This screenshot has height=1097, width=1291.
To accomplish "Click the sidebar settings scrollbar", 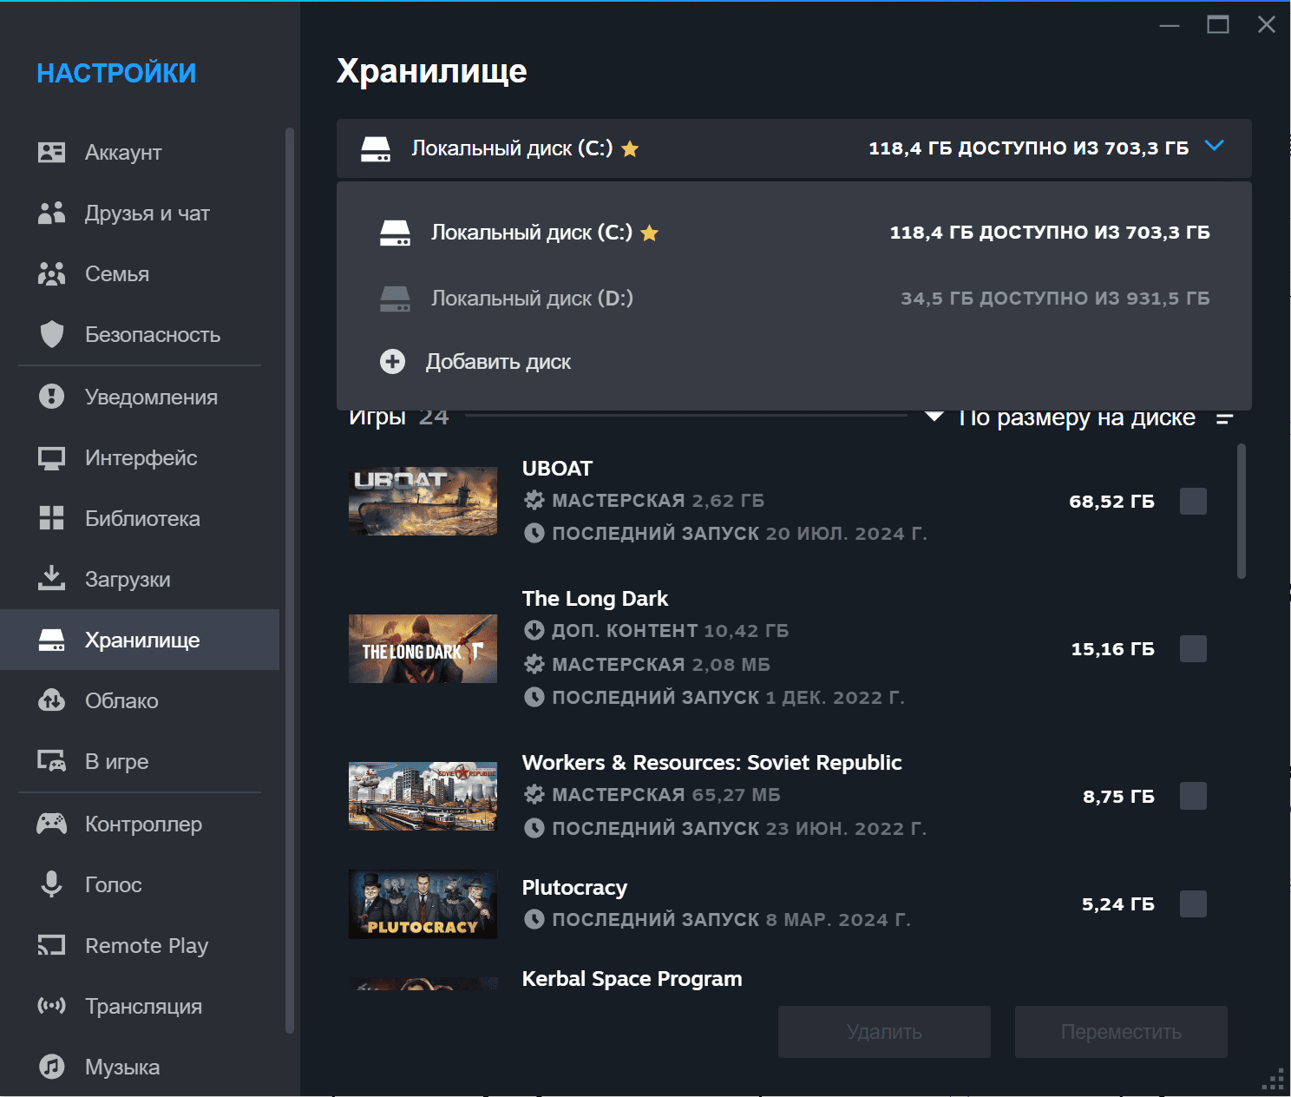I will coord(290,581).
